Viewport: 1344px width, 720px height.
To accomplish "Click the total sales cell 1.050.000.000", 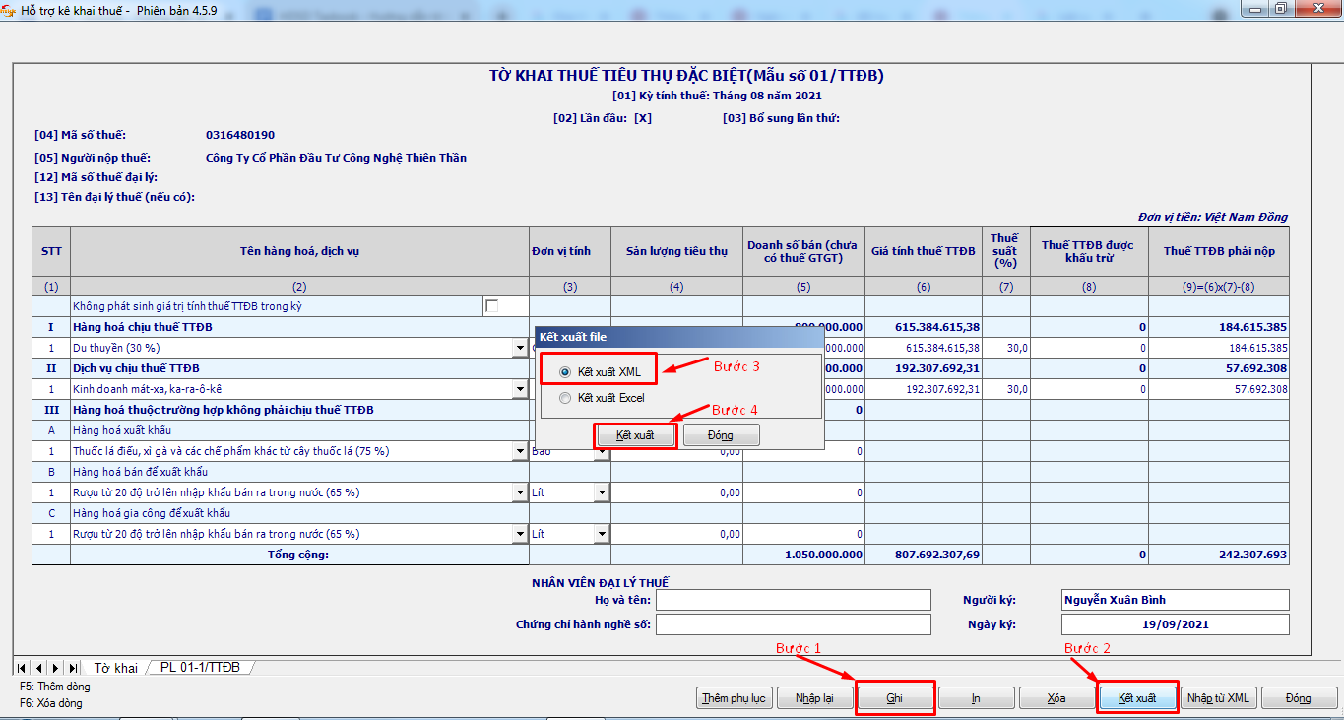I will pos(803,555).
